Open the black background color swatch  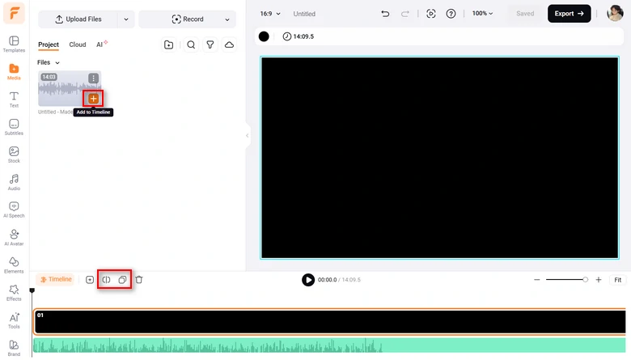pyautogui.click(x=264, y=36)
